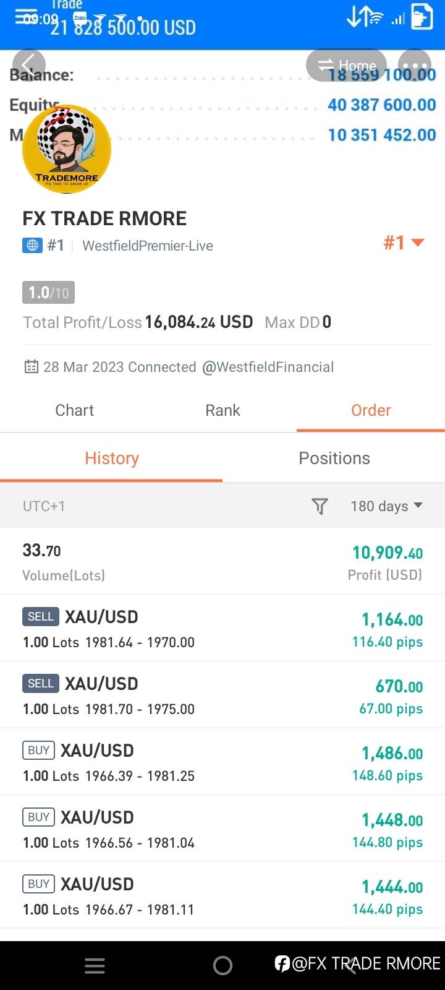Expand the 180 days period dropdown
445x990 pixels.
point(386,506)
